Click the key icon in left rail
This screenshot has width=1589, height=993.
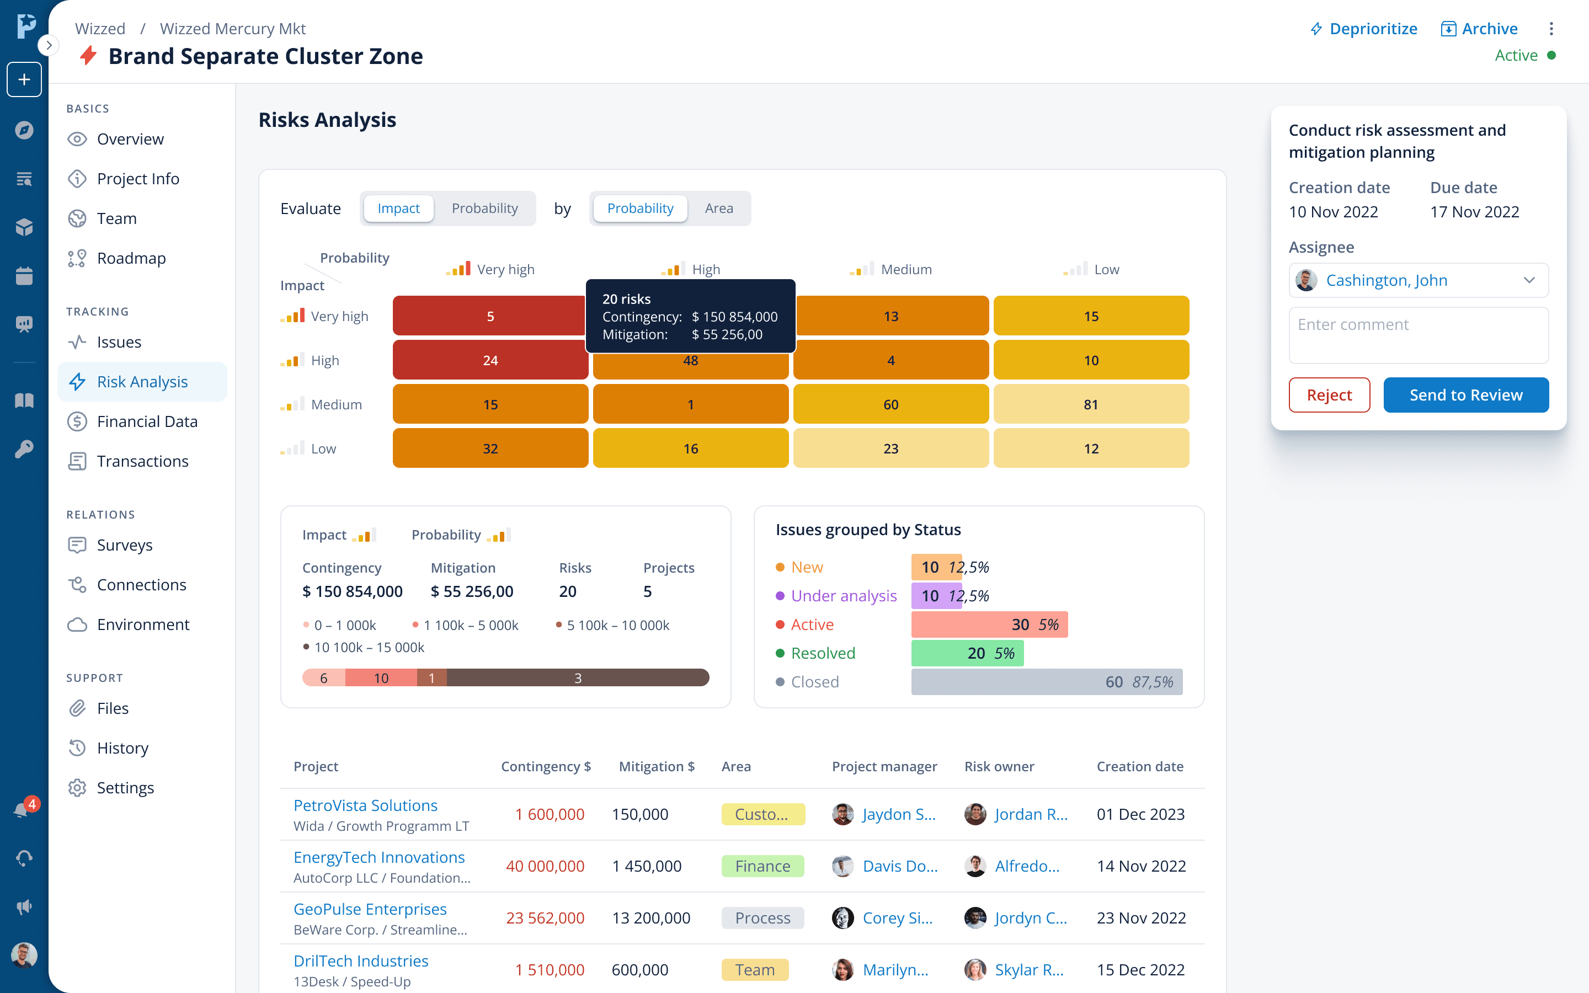pyautogui.click(x=24, y=449)
